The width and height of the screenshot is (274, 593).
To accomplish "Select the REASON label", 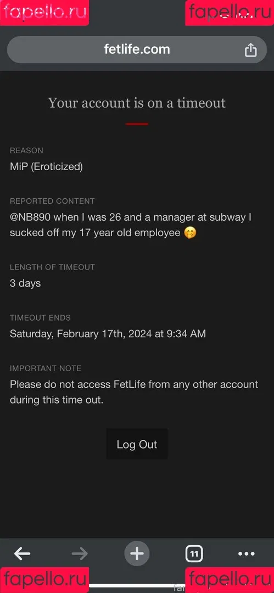I will pos(26,150).
